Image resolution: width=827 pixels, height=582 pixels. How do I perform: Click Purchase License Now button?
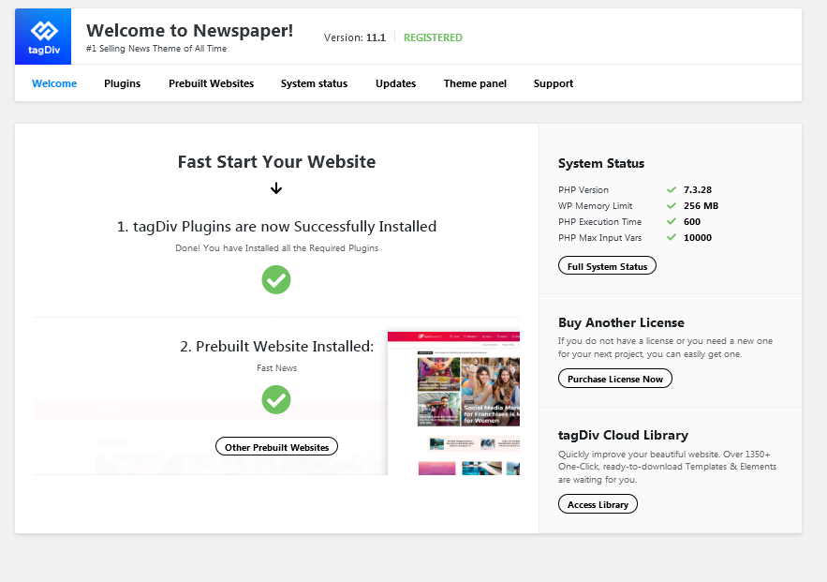coord(615,379)
